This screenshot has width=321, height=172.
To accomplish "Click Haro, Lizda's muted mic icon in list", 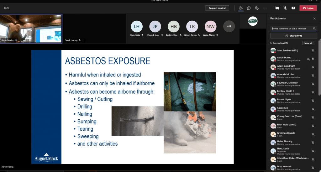I will click(313, 151).
